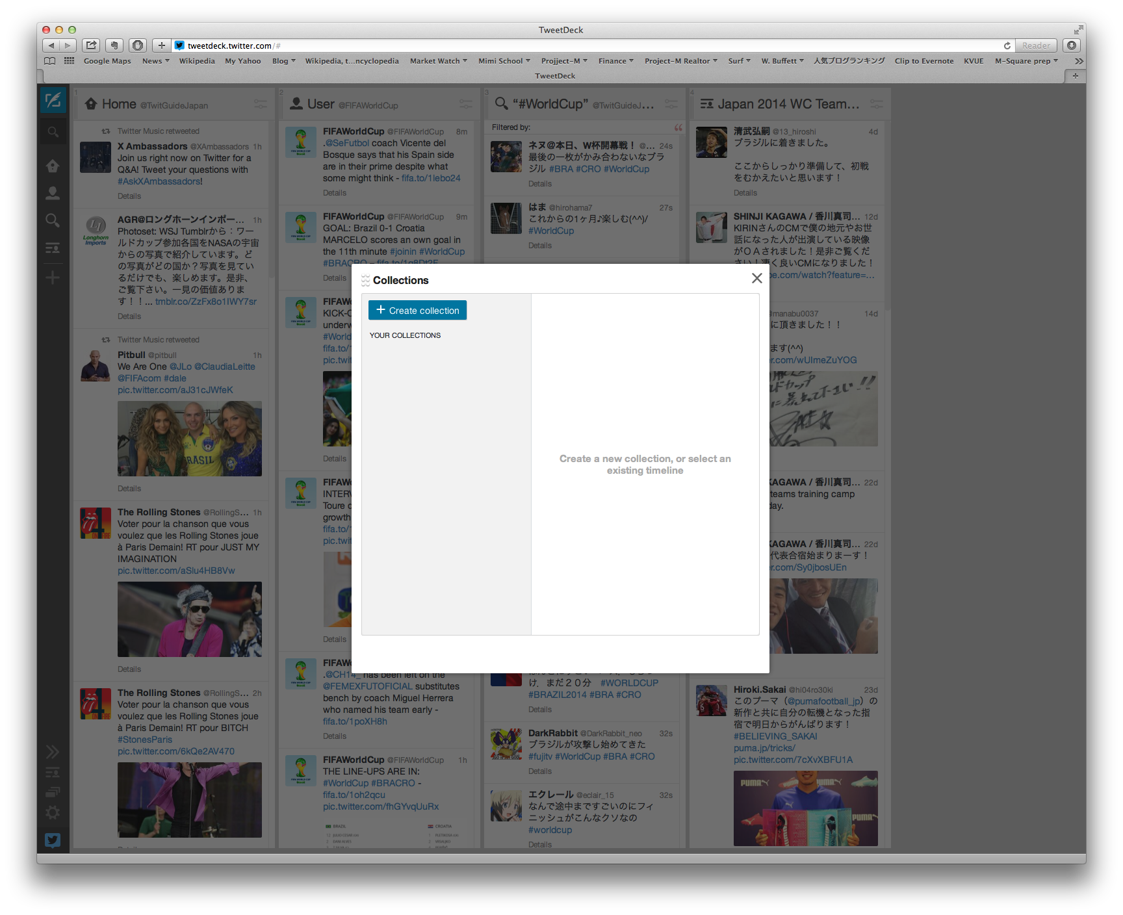1123x915 pixels.
Task: Open TweetDeck settings gear icon
Action: (x=53, y=812)
